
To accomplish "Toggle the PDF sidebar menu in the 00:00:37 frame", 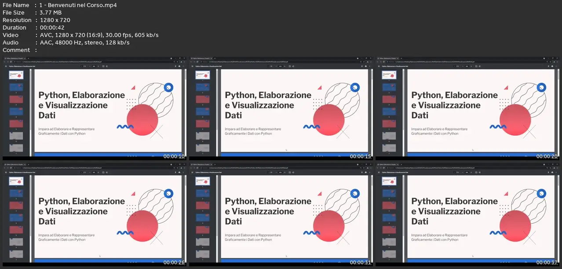I will pos(379,173).
